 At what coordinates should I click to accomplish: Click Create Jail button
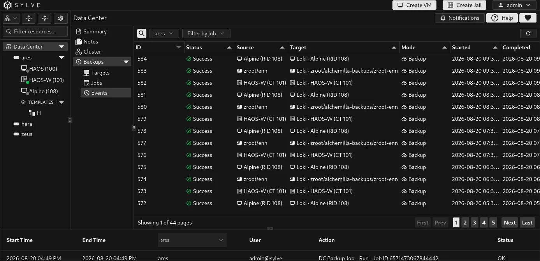464,5
